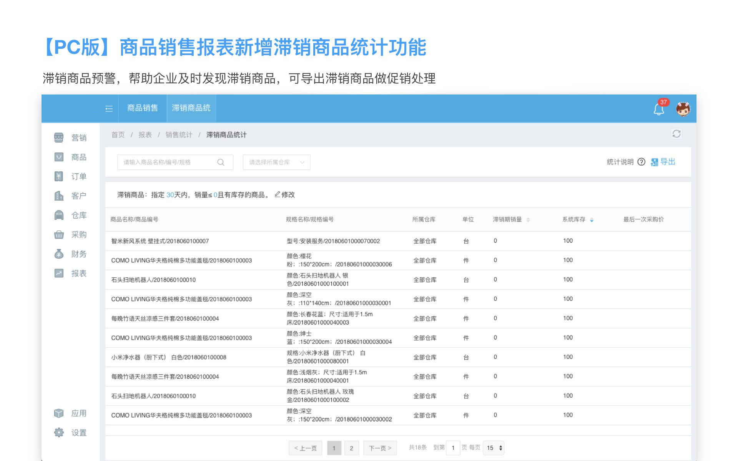The image size is (738, 461).
Task: Collapse sidebar with hamburger menu icon
Action: pos(109,109)
